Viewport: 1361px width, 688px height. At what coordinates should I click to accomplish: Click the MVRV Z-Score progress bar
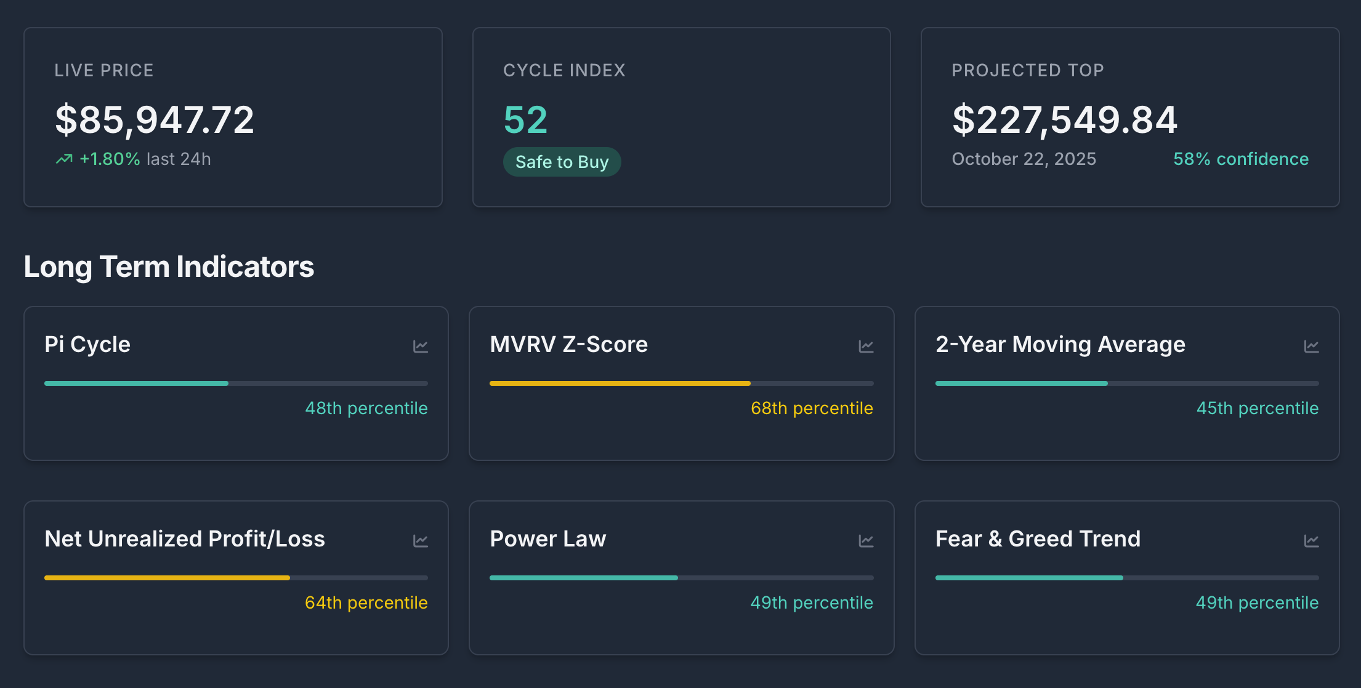coord(681,383)
